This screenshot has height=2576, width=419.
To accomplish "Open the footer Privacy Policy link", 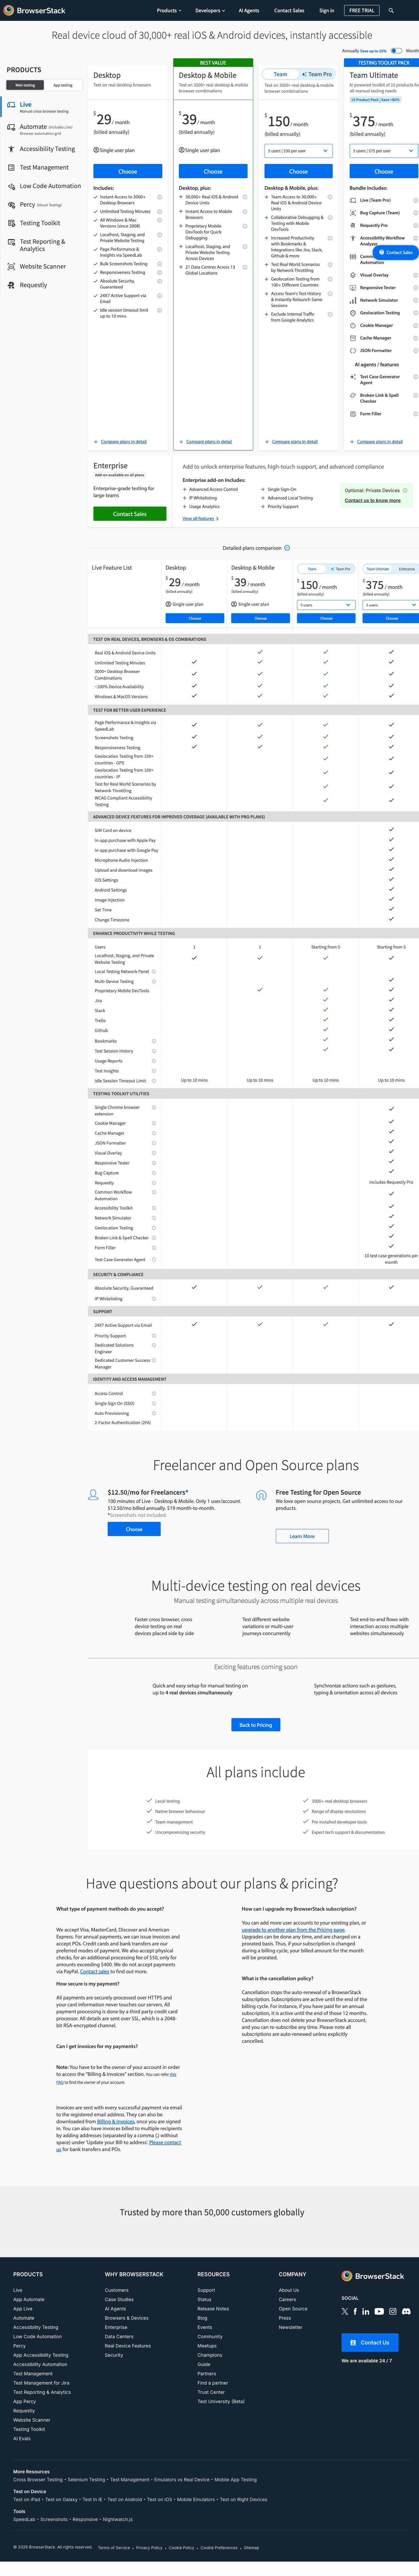I will (x=149, y=2548).
